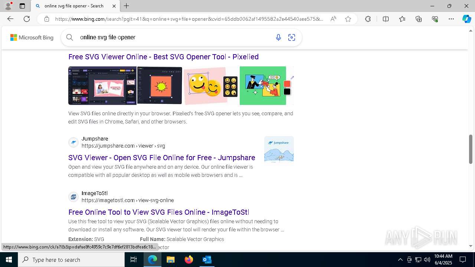Image resolution: width=475 pixels, height=267 pixels.
Task: Show hidden system tray icons
Action: pos(400,260)
